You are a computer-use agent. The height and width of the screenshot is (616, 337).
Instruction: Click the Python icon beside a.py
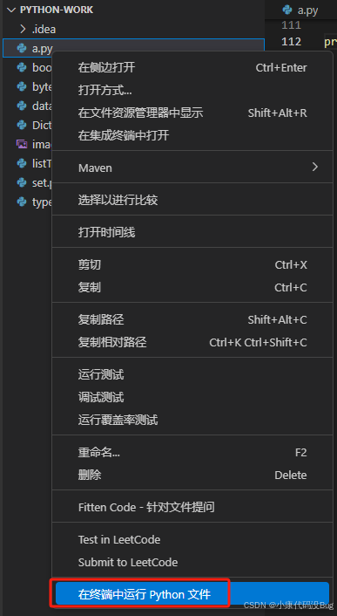tap(22, 48)
